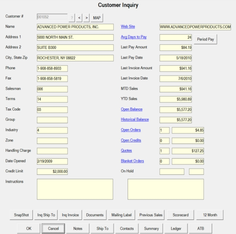Image resolution: width=236 pixels, height=234 pixels.
Task: Click the Avg Days to Pay value field
Action: tap(176, 37)
